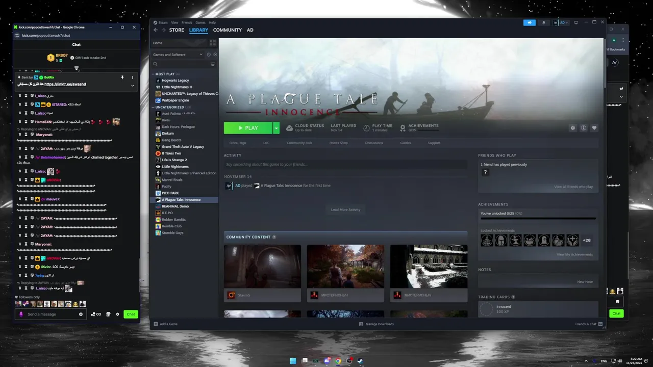
Task: Click Windows Start button on taskbar
Action: (293, 361)
